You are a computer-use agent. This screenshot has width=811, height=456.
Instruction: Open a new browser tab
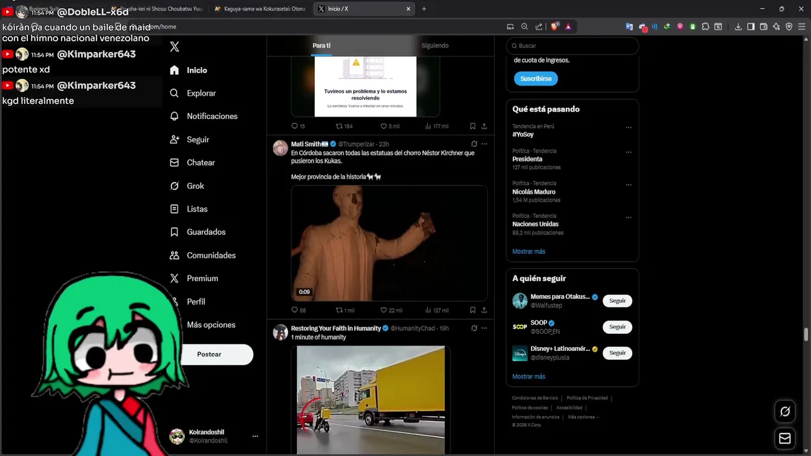(424, 9)
